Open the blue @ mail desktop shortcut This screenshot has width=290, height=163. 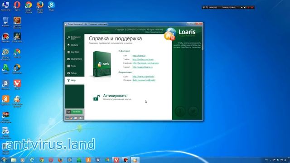[5, 54]
